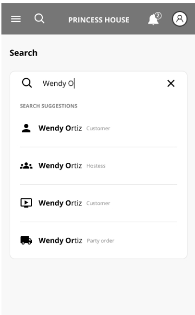The image size is (195, 315).
Task: Click the PRINCESS HOUSE header title
Action: pos(99,20)
